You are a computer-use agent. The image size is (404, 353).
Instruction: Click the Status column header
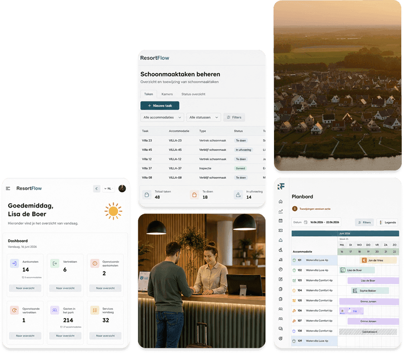click(x=238, y=131)
